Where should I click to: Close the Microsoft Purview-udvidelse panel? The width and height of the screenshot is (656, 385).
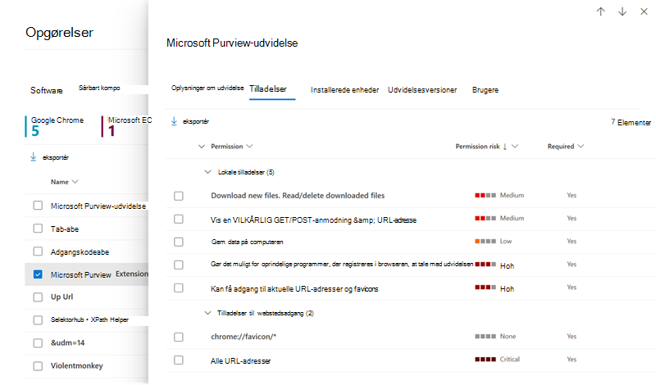(x=644, y=11)
